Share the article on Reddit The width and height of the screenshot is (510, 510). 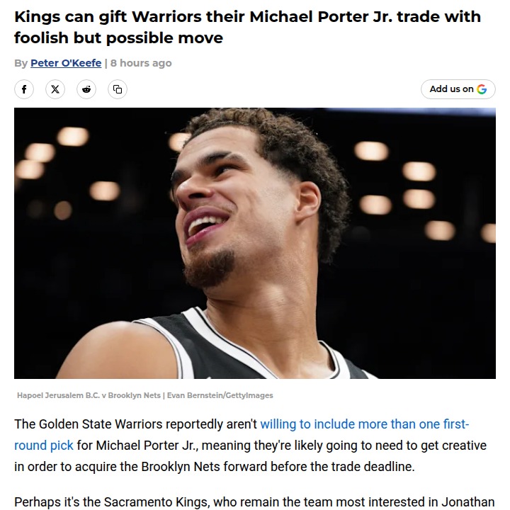[86, 89]
